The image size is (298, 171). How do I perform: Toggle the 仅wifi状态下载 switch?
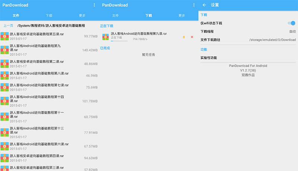pos(291,23)
